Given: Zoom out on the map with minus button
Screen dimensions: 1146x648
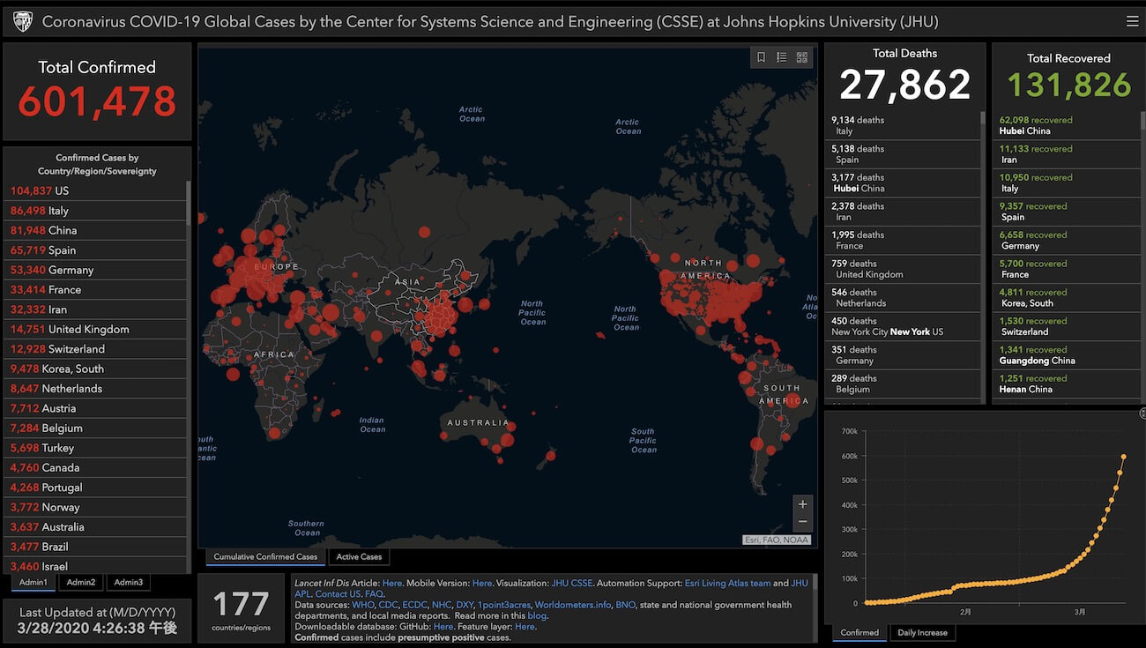Looking at the screenshot, I should tap(802, 522).
